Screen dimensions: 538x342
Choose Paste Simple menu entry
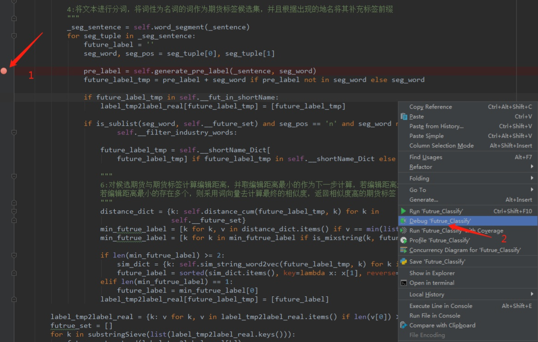(x=427, y=136)
